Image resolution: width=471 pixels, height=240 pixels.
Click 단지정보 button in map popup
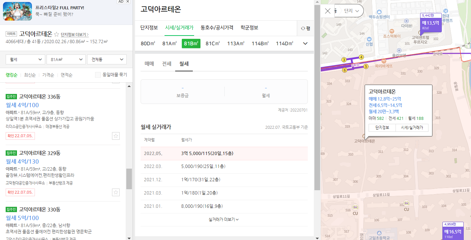pos(382,127)
